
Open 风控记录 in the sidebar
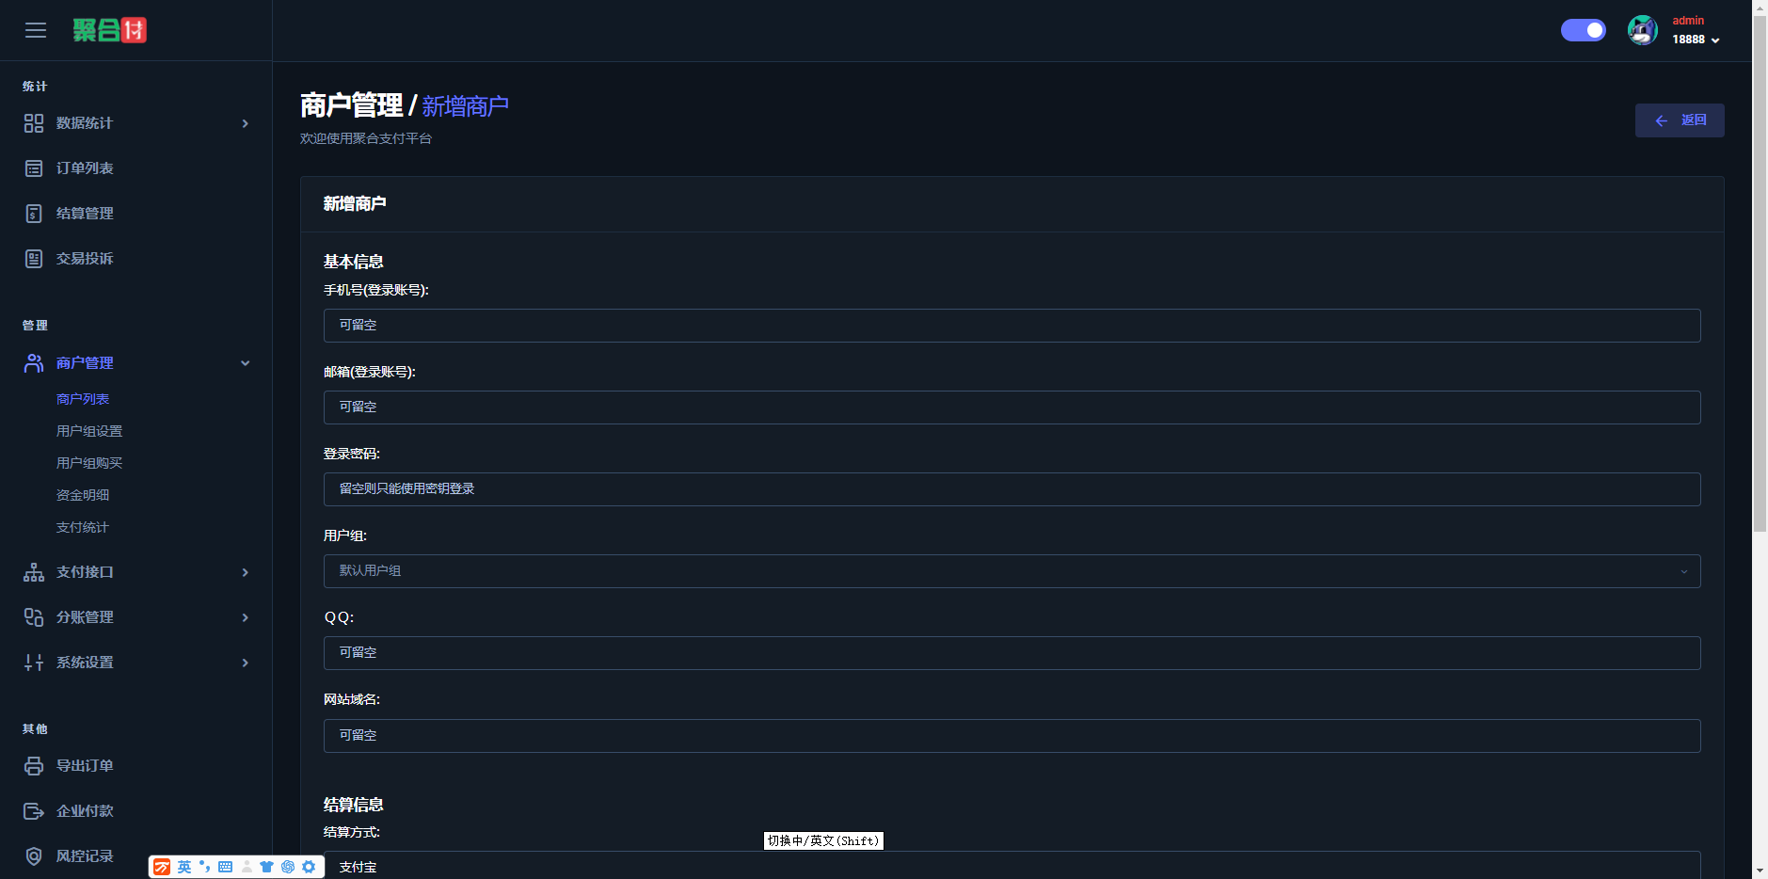pyautogui.click(x=85, y=856)
